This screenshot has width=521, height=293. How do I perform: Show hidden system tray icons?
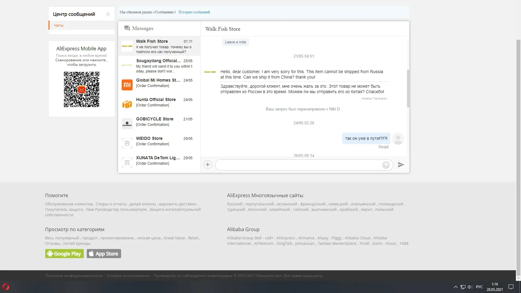(455, 287)
